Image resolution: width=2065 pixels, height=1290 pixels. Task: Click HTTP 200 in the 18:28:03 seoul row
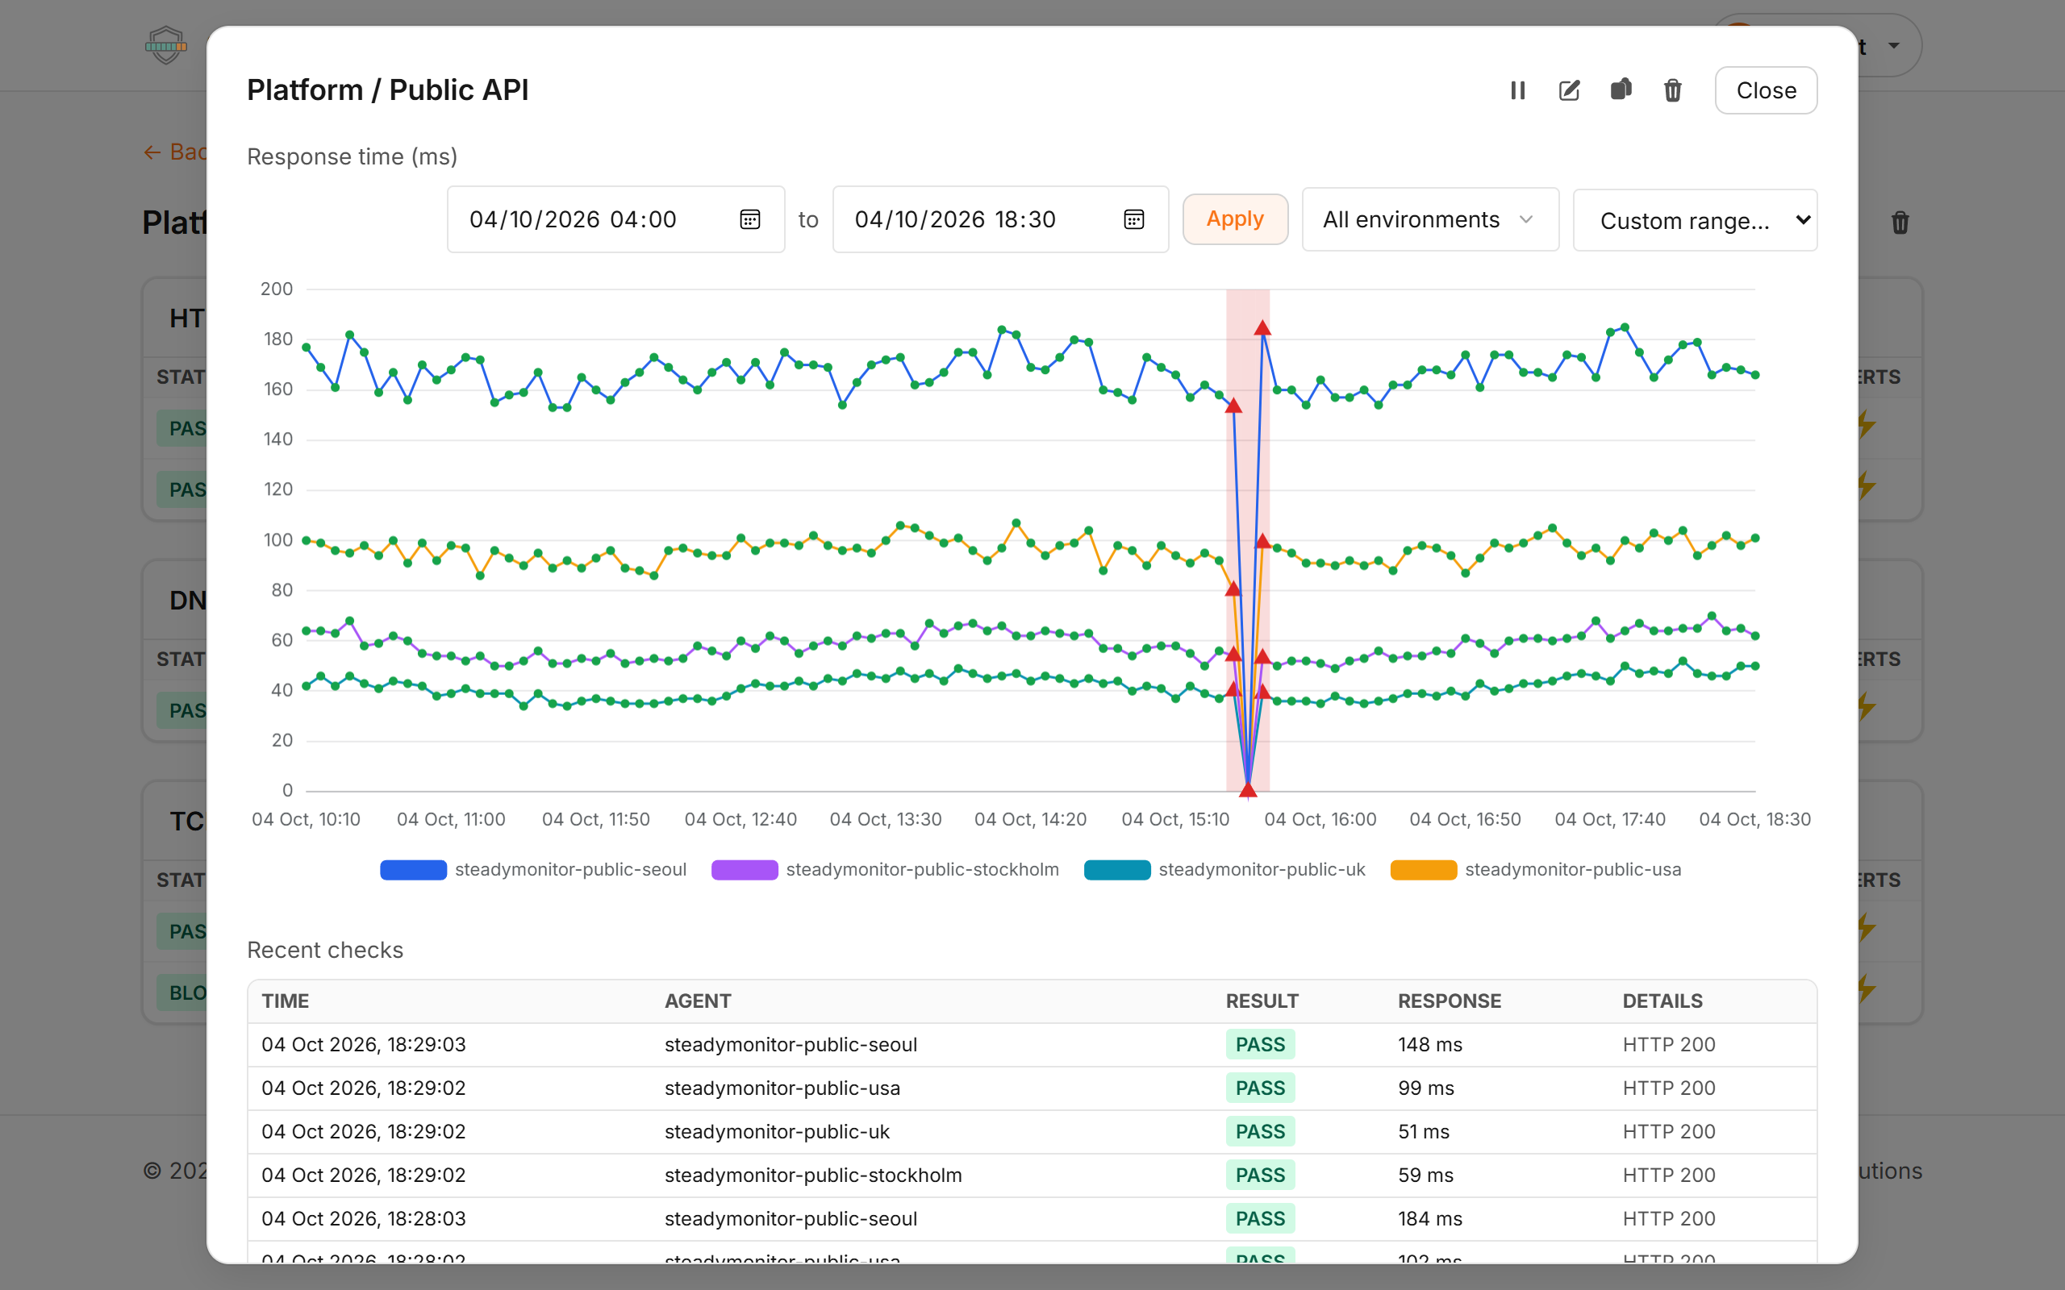pyautogui.click(x=1668, y=1218)
